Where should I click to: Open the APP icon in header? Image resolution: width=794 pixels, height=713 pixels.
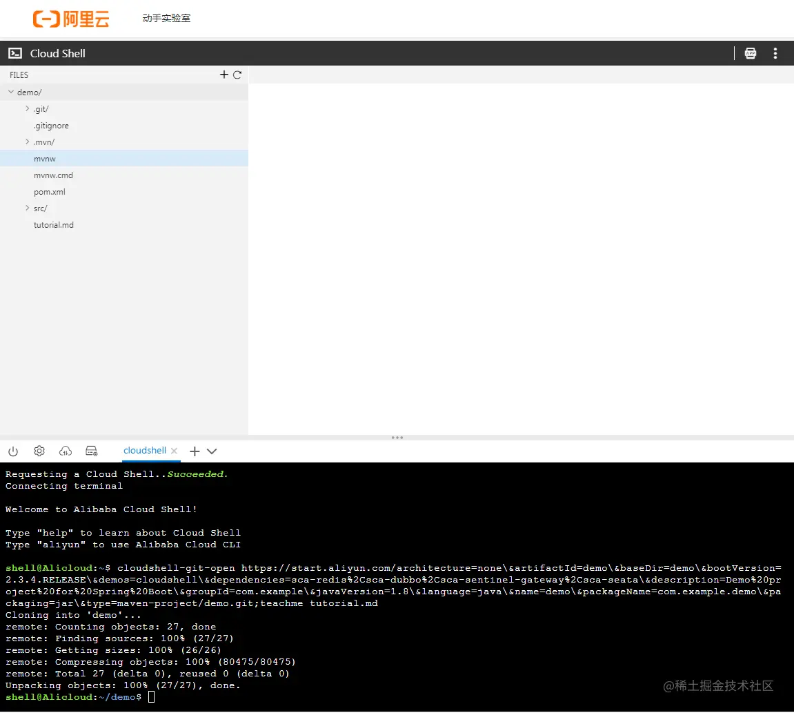coord(751,53)
